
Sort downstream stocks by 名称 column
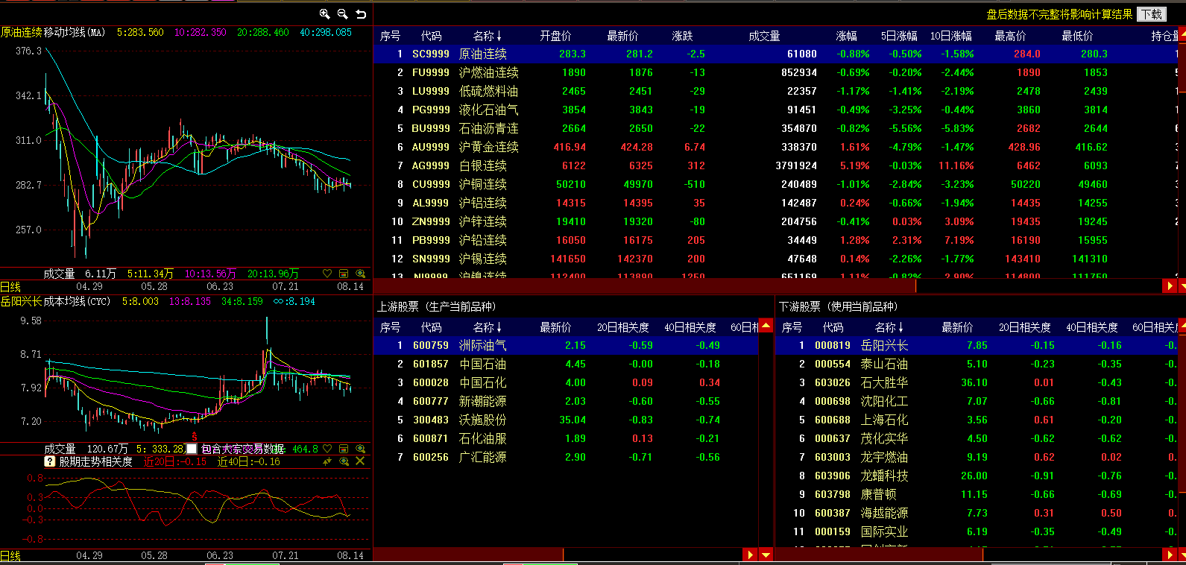pyautogui.click(x=889, y=327)
